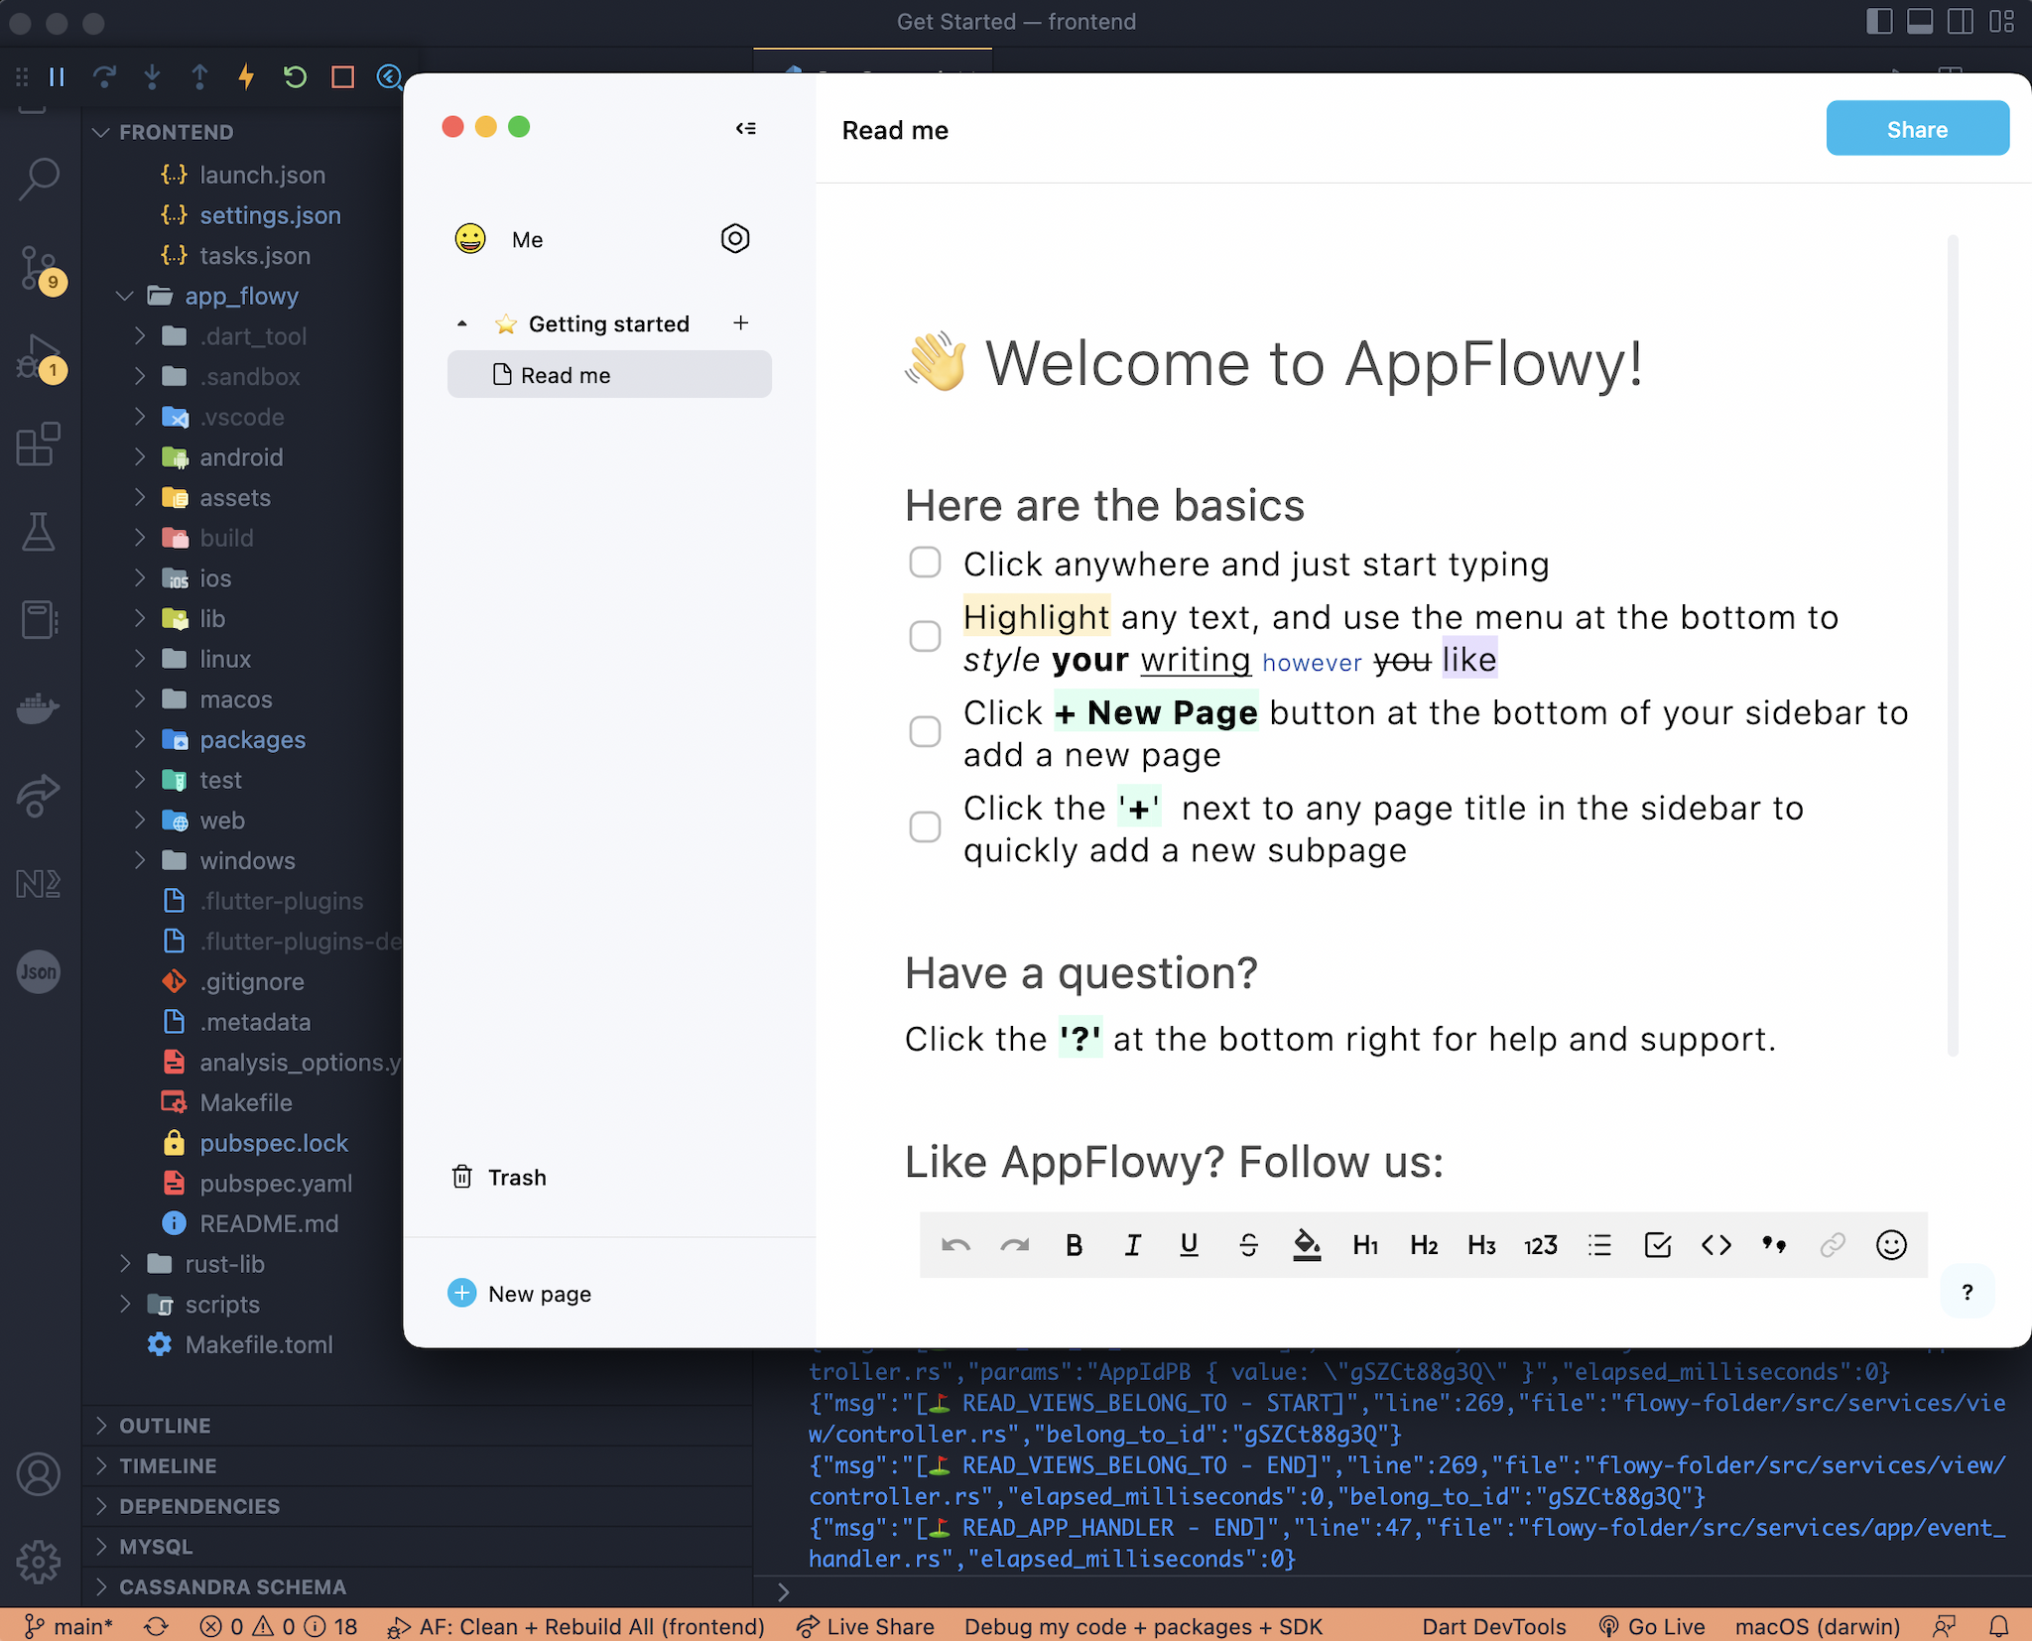This screenshot has width=2032, height=1641.
Task: Click the Underline formatting icon
Action: pyautogui.click(x=1190, y=1242)
